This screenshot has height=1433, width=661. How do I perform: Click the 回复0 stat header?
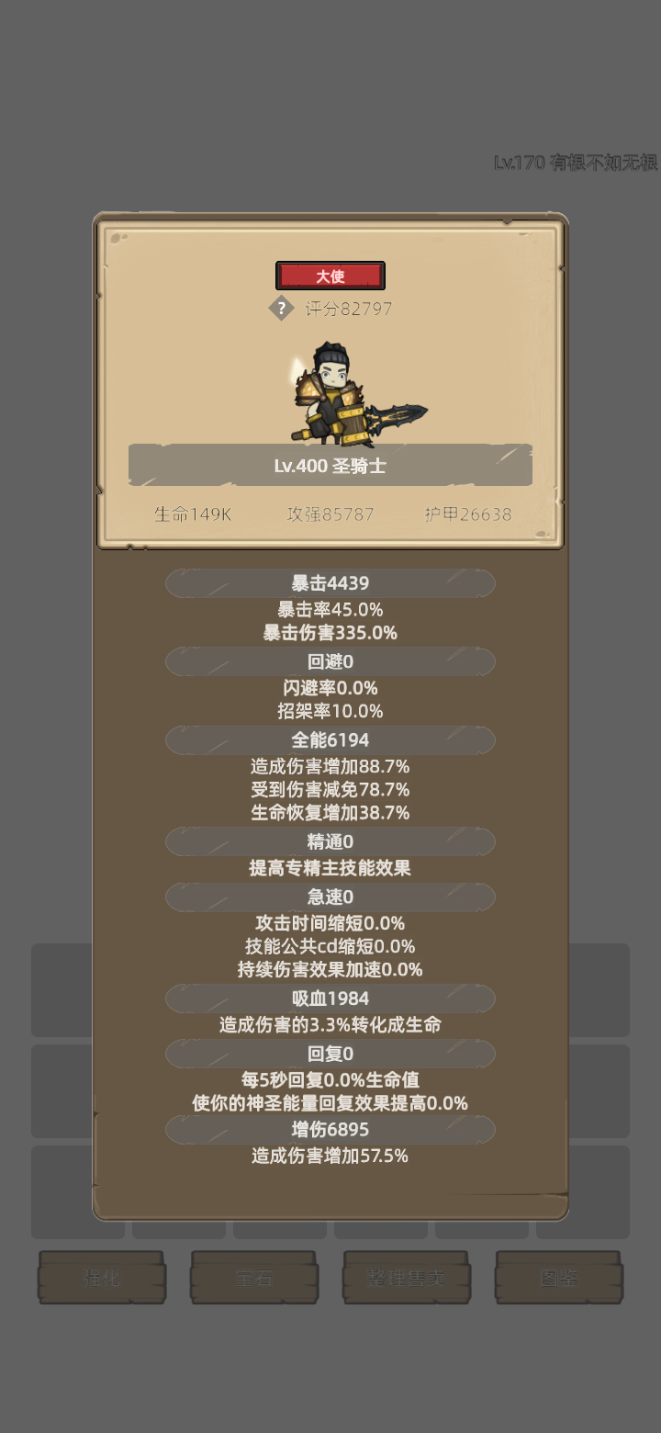coord(330,1055)
